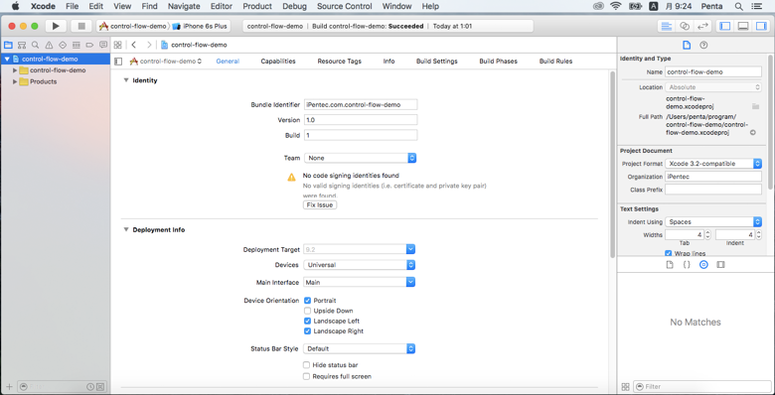Viewport: 775px width, 395px height.
Task: Open the Report navigator speech bubble icon
Action: point(103,45)
